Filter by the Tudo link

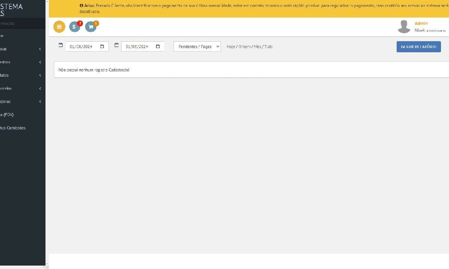tap(269, 47)
